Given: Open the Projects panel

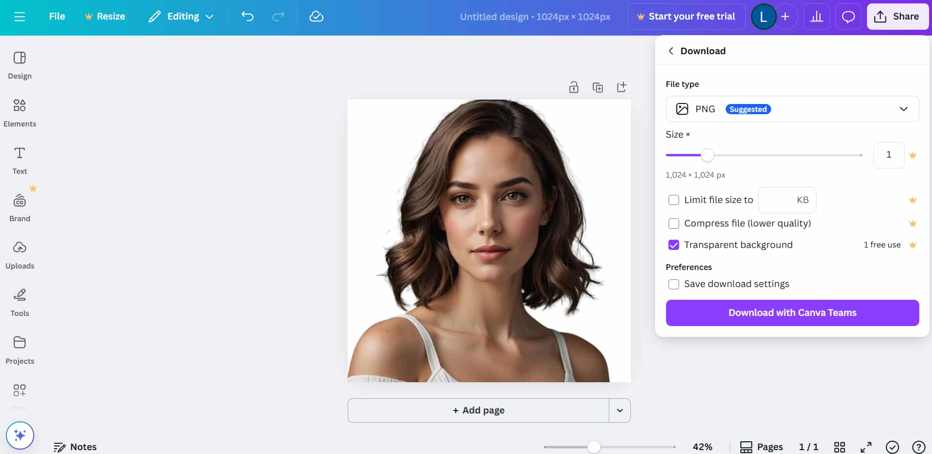Looking at the screenshot, I should pyautogui.click(x=20, y=350).
